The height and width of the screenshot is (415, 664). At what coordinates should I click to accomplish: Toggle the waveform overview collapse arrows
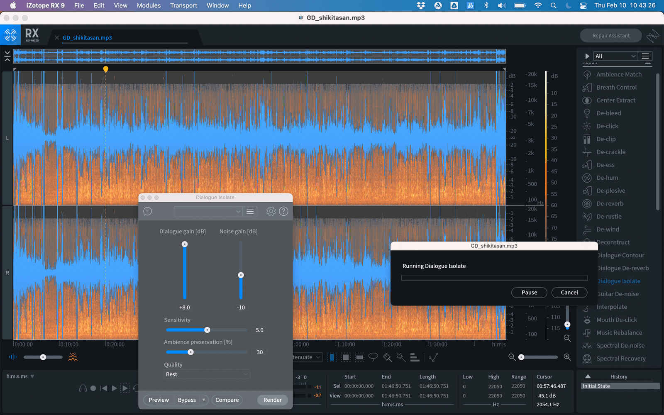click(7, 56)
